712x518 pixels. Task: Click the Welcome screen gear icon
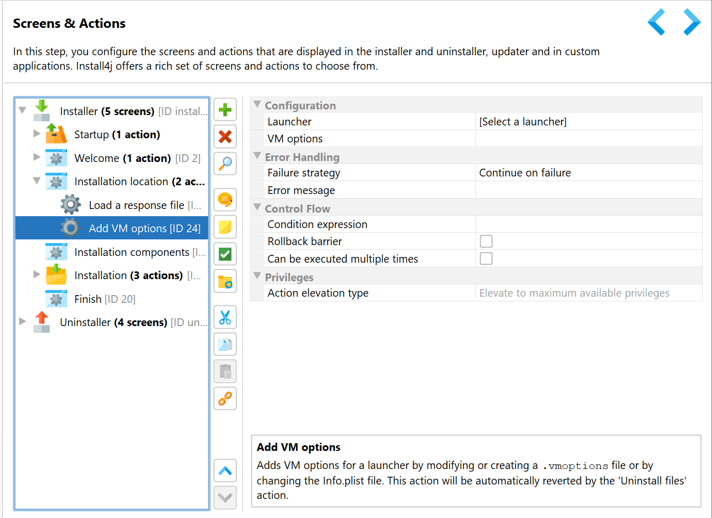click(x=56, y=158)
